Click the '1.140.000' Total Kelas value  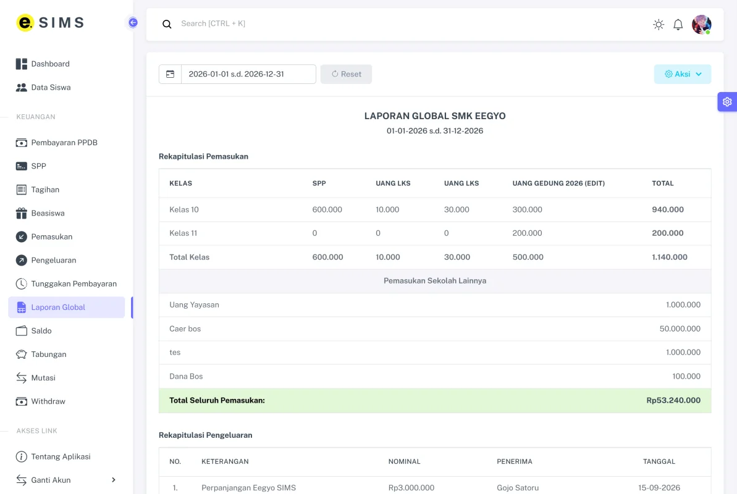click(x=669, y=257)
